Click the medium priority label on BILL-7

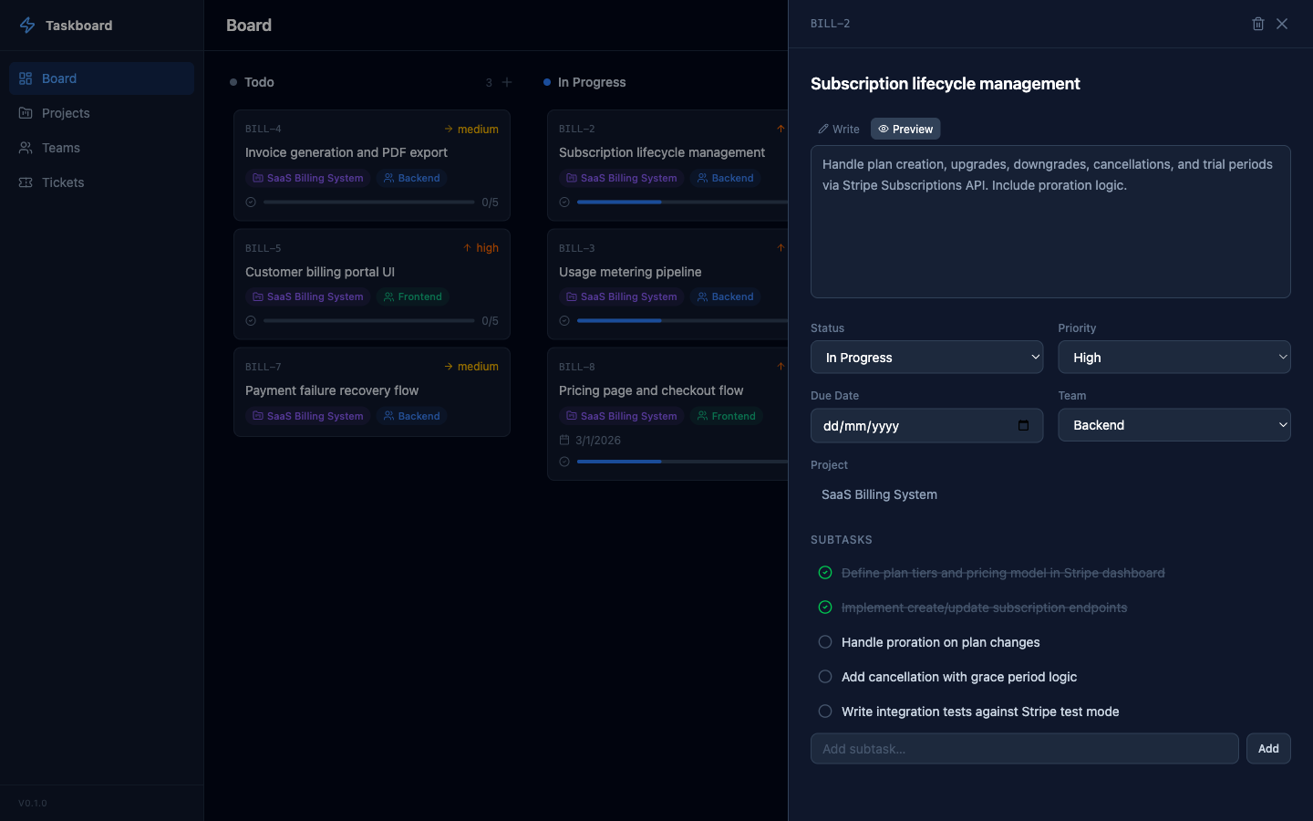click(471, 367)
